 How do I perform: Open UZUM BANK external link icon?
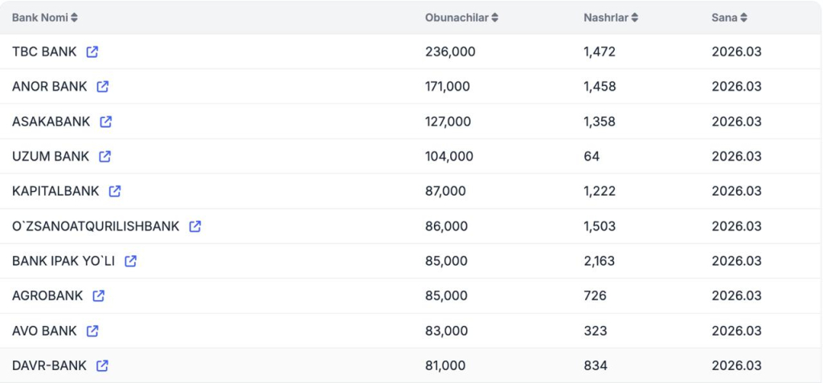pos(104,157)
